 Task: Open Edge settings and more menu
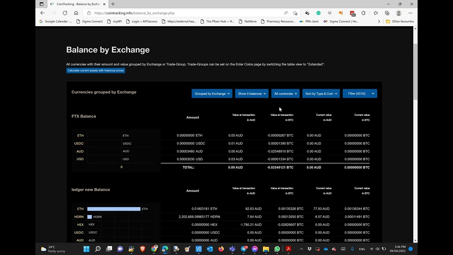(x=411, y=13)
